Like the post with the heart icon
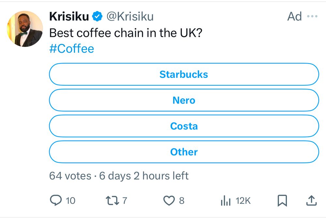The height and width of the screenshot is (220, 326). point(169,200)
